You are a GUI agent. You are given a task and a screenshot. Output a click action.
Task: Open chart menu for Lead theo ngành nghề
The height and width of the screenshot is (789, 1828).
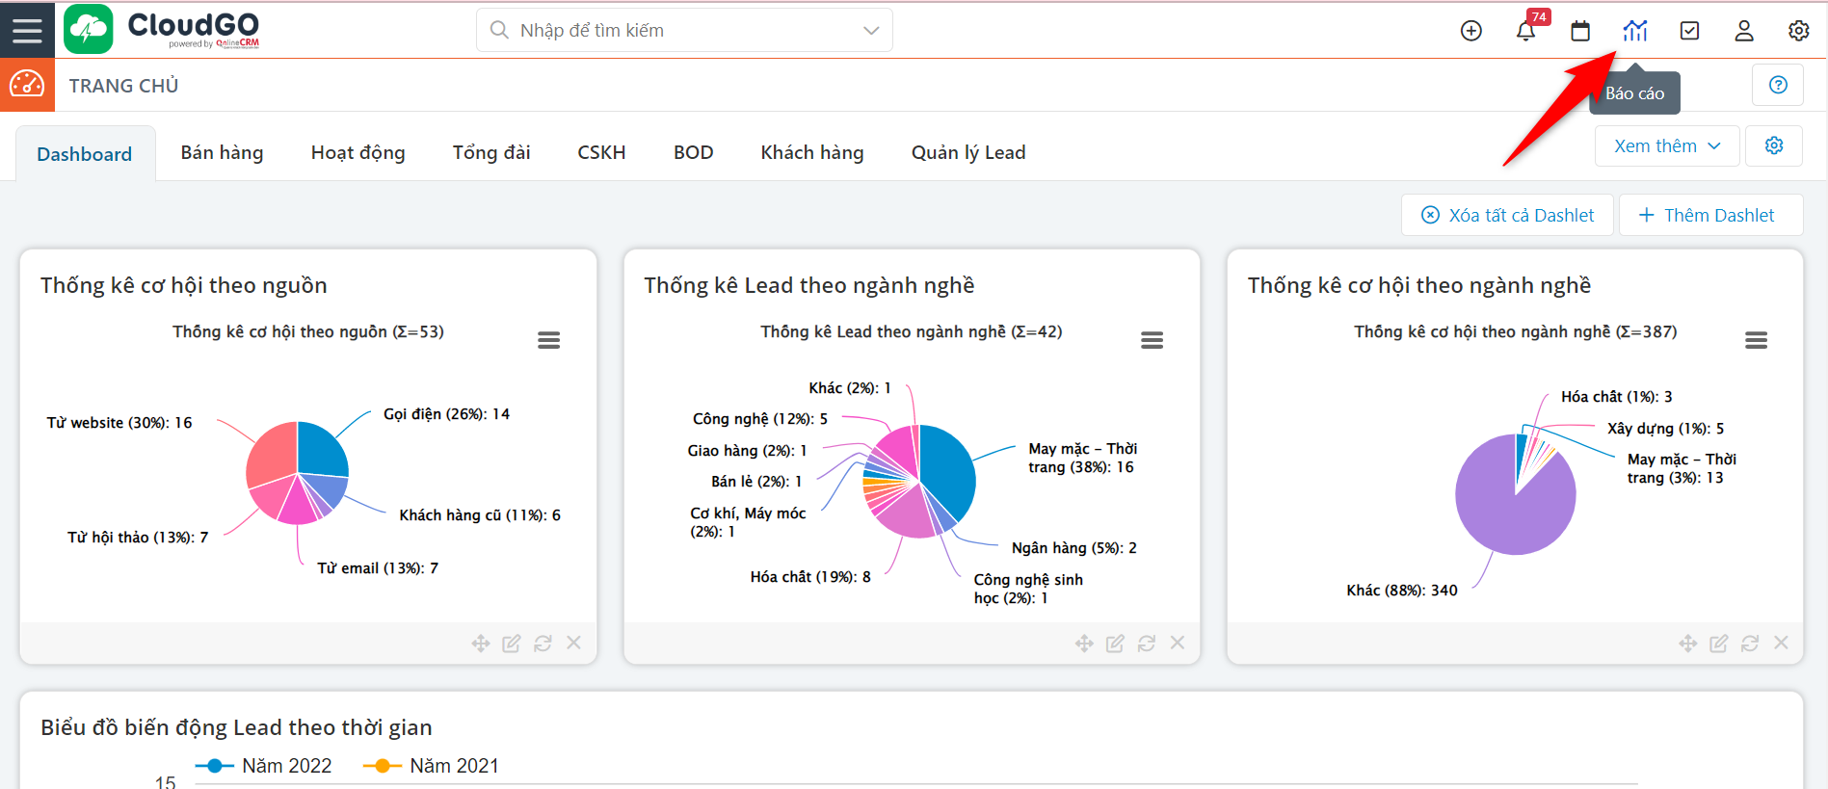1152,340
